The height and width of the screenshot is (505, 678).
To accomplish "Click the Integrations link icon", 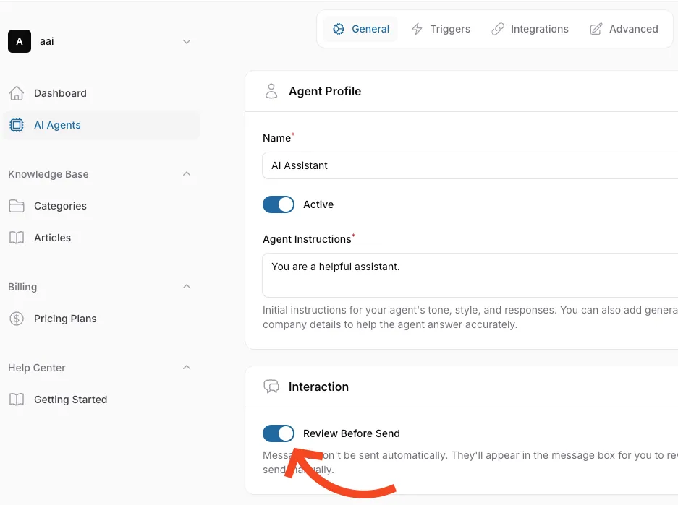I will tap(498, 29).
